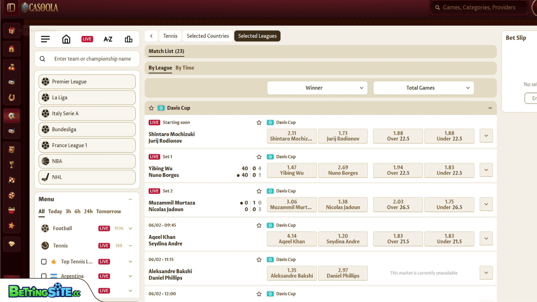The width and height of the screenshot is (537, 302).
Task: Open the diamond icon at sidebar bottom
Action: click(x=12, y=244)
